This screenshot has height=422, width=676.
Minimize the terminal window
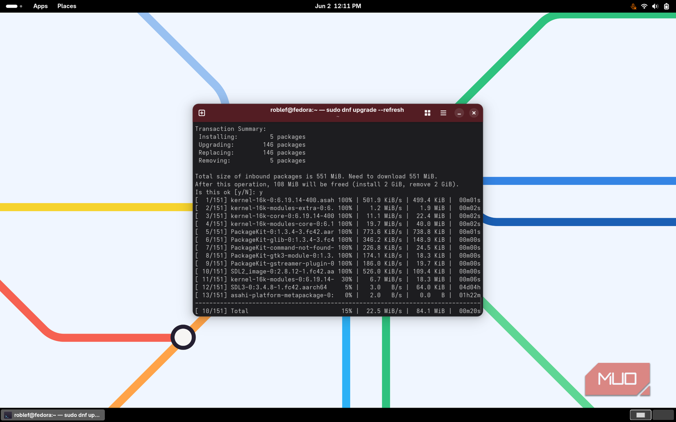(x=459, y=113)
